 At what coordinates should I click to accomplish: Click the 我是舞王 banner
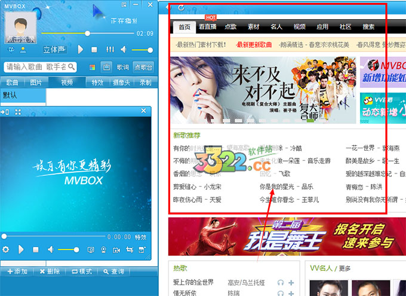point(287,237)
